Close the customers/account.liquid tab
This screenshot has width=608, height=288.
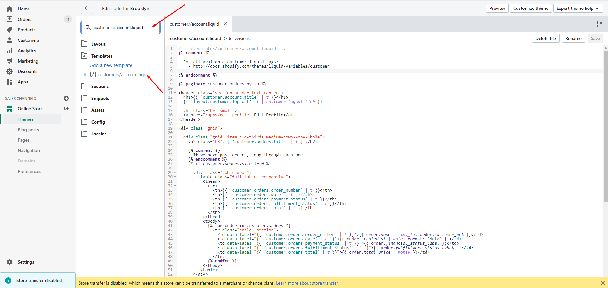click(x=225, y=24)
